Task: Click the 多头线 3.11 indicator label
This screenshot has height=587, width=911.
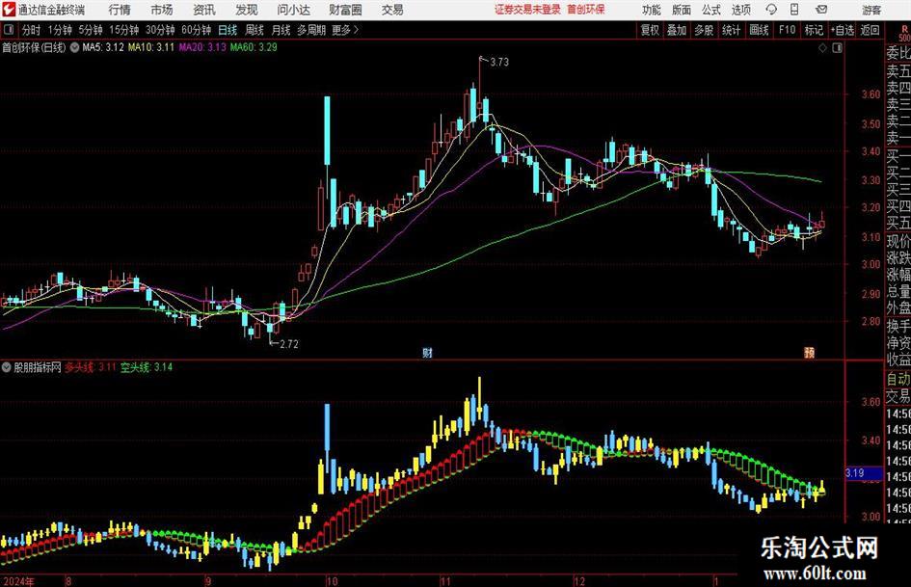Action: point(90,367)
